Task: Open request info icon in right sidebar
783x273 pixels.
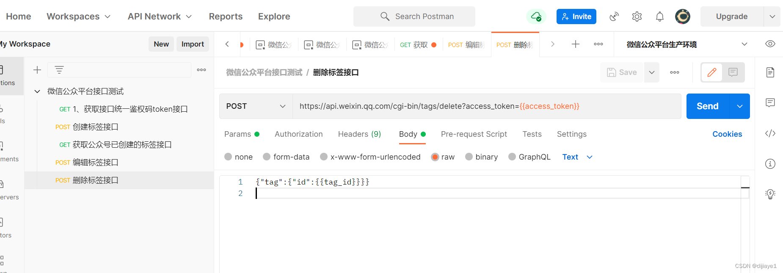Action: [770, 164]
